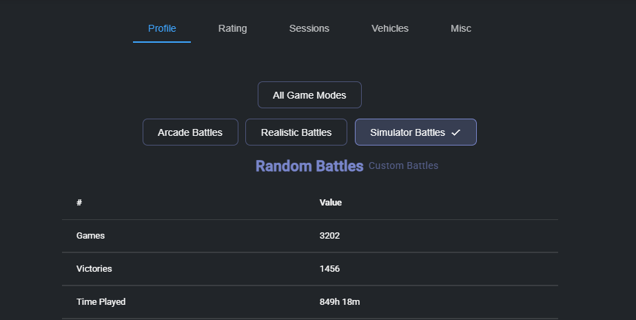This screenshot has width=636, height=320.
Task: Click the victories value 1456
Action: click(329, 269)
